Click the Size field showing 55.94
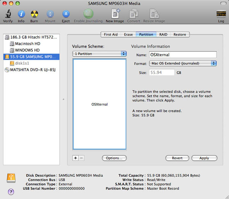Screen dimensions: 229x199 point(162,72)
